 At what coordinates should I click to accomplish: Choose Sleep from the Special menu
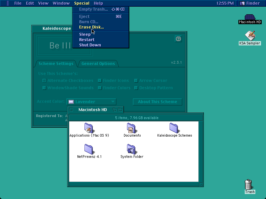(x=101, y=34)
